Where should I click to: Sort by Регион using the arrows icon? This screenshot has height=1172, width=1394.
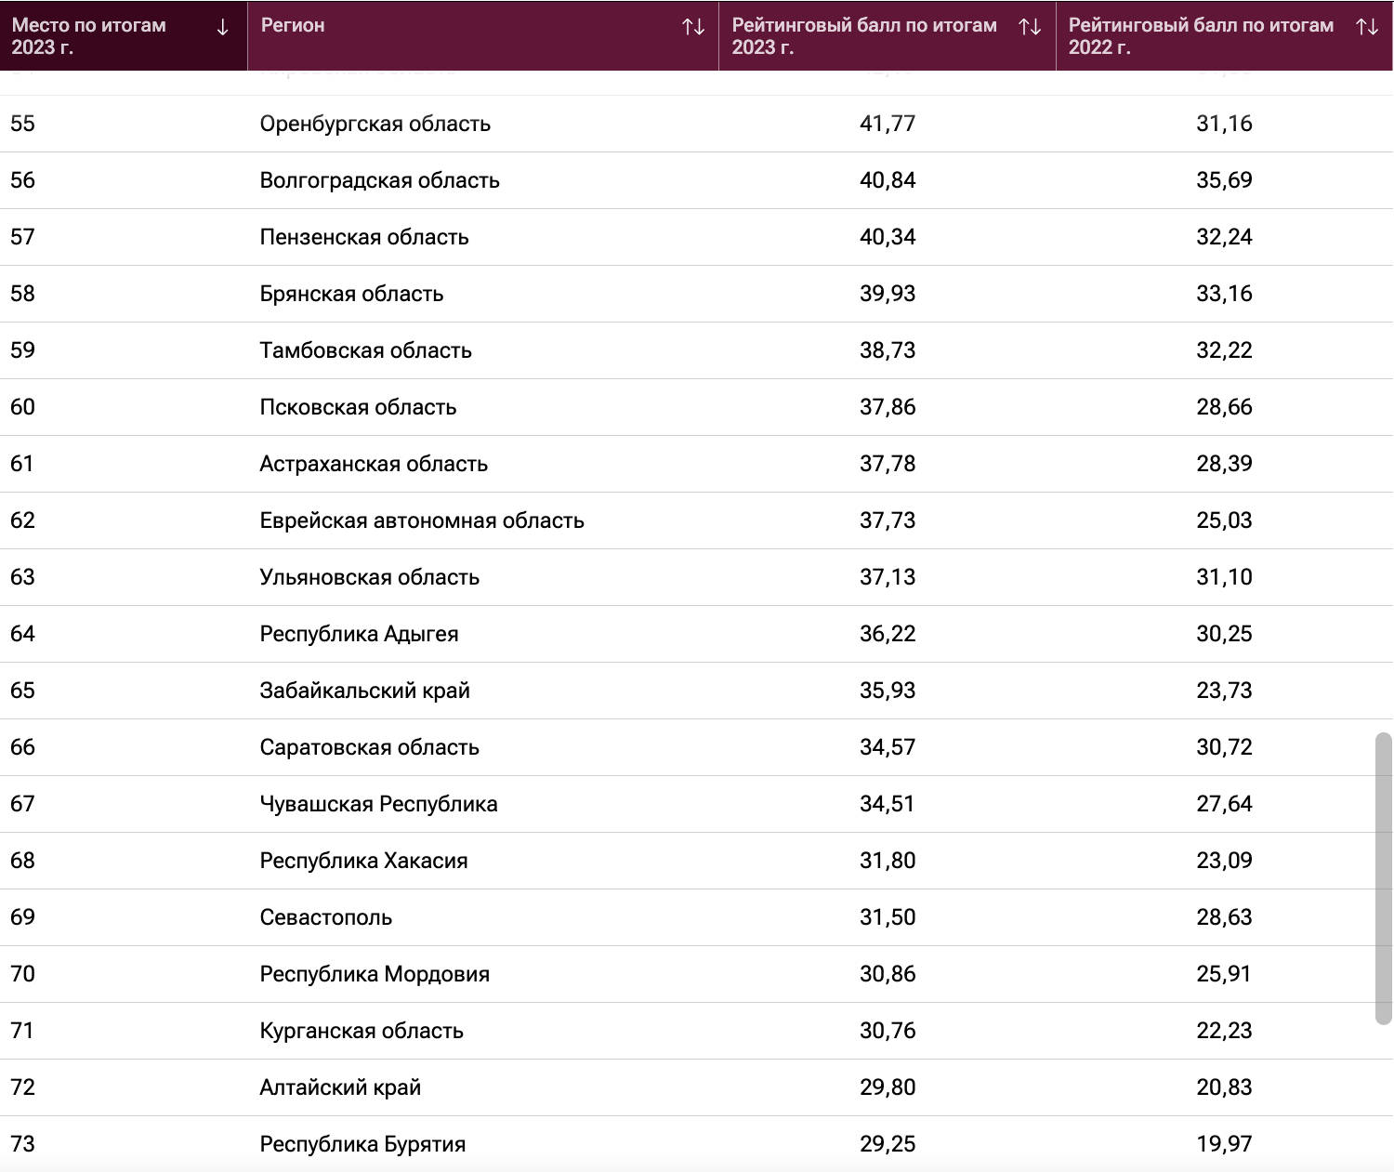693,27
